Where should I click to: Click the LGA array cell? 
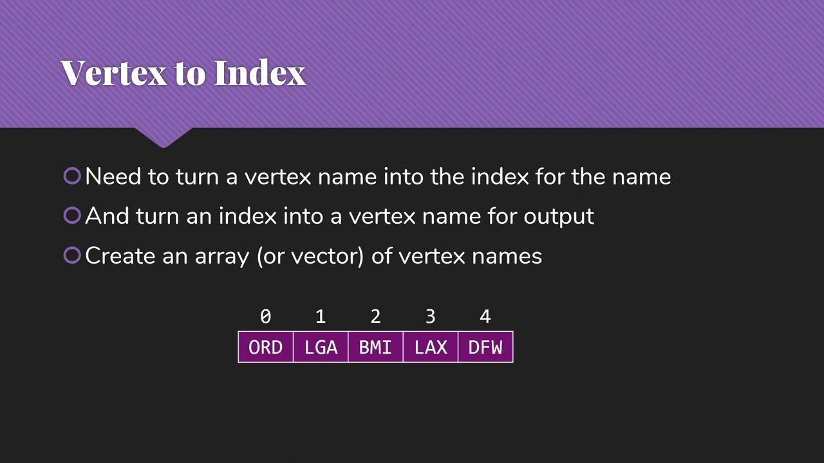321,347
